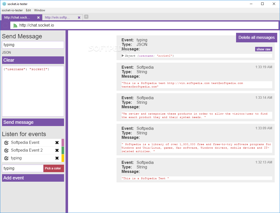Click the green connection status icon
This screenshot has width=280, height=213.
point(15,26)
